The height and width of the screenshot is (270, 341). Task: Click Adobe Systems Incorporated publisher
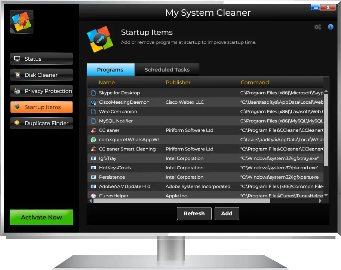(x=198, y=186)
